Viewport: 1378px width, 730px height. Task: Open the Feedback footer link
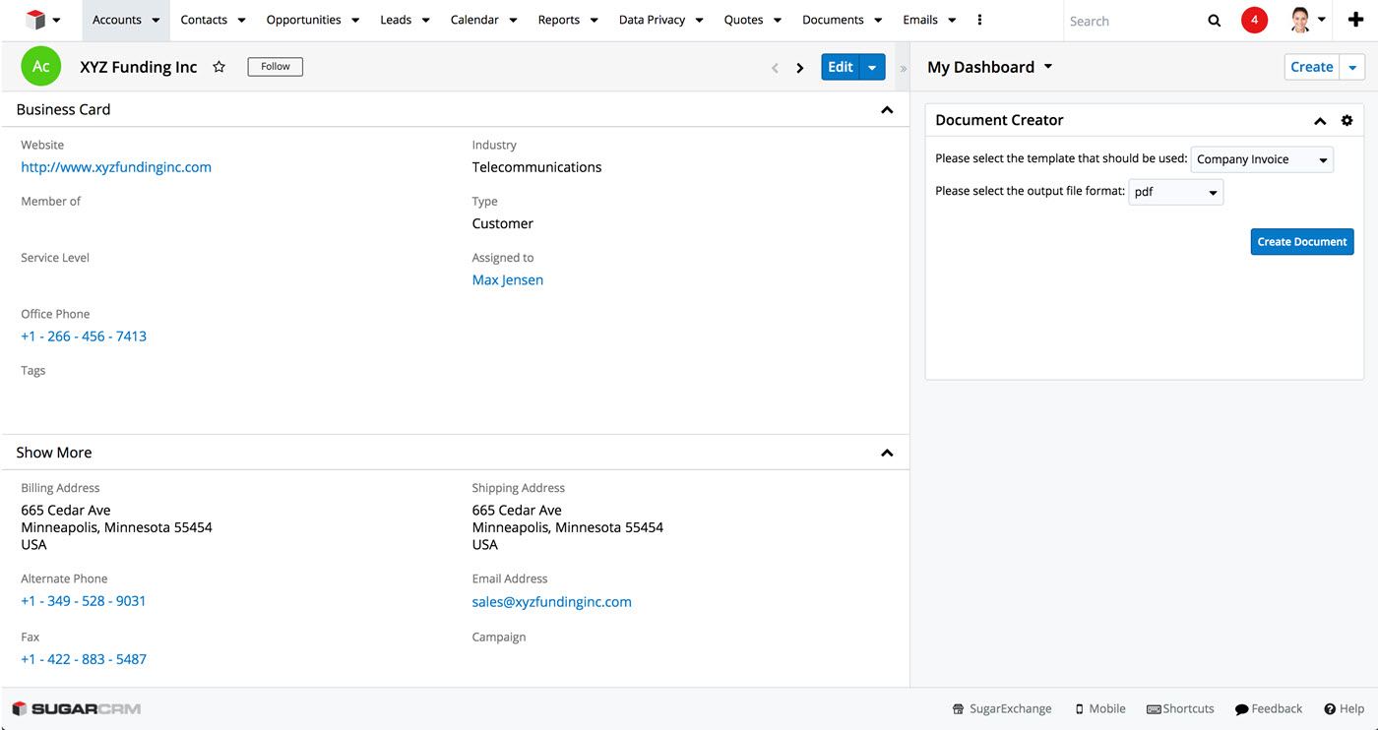[1269, 708]
